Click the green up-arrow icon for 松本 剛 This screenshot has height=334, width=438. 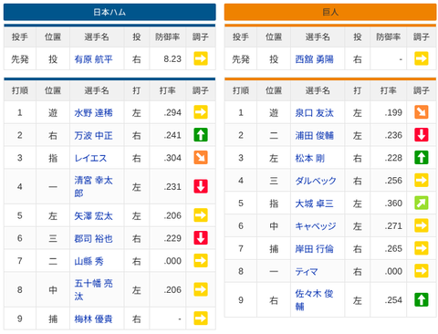(x=422, y=158)
